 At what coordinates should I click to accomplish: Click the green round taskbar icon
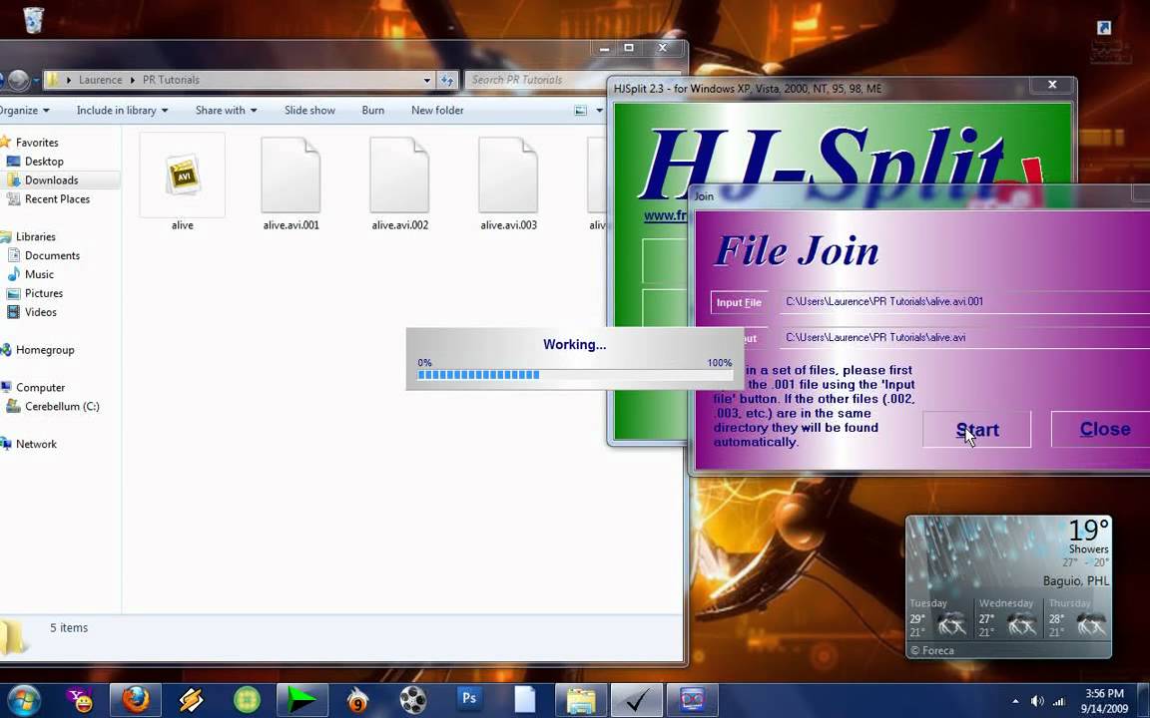coord(247,700)
